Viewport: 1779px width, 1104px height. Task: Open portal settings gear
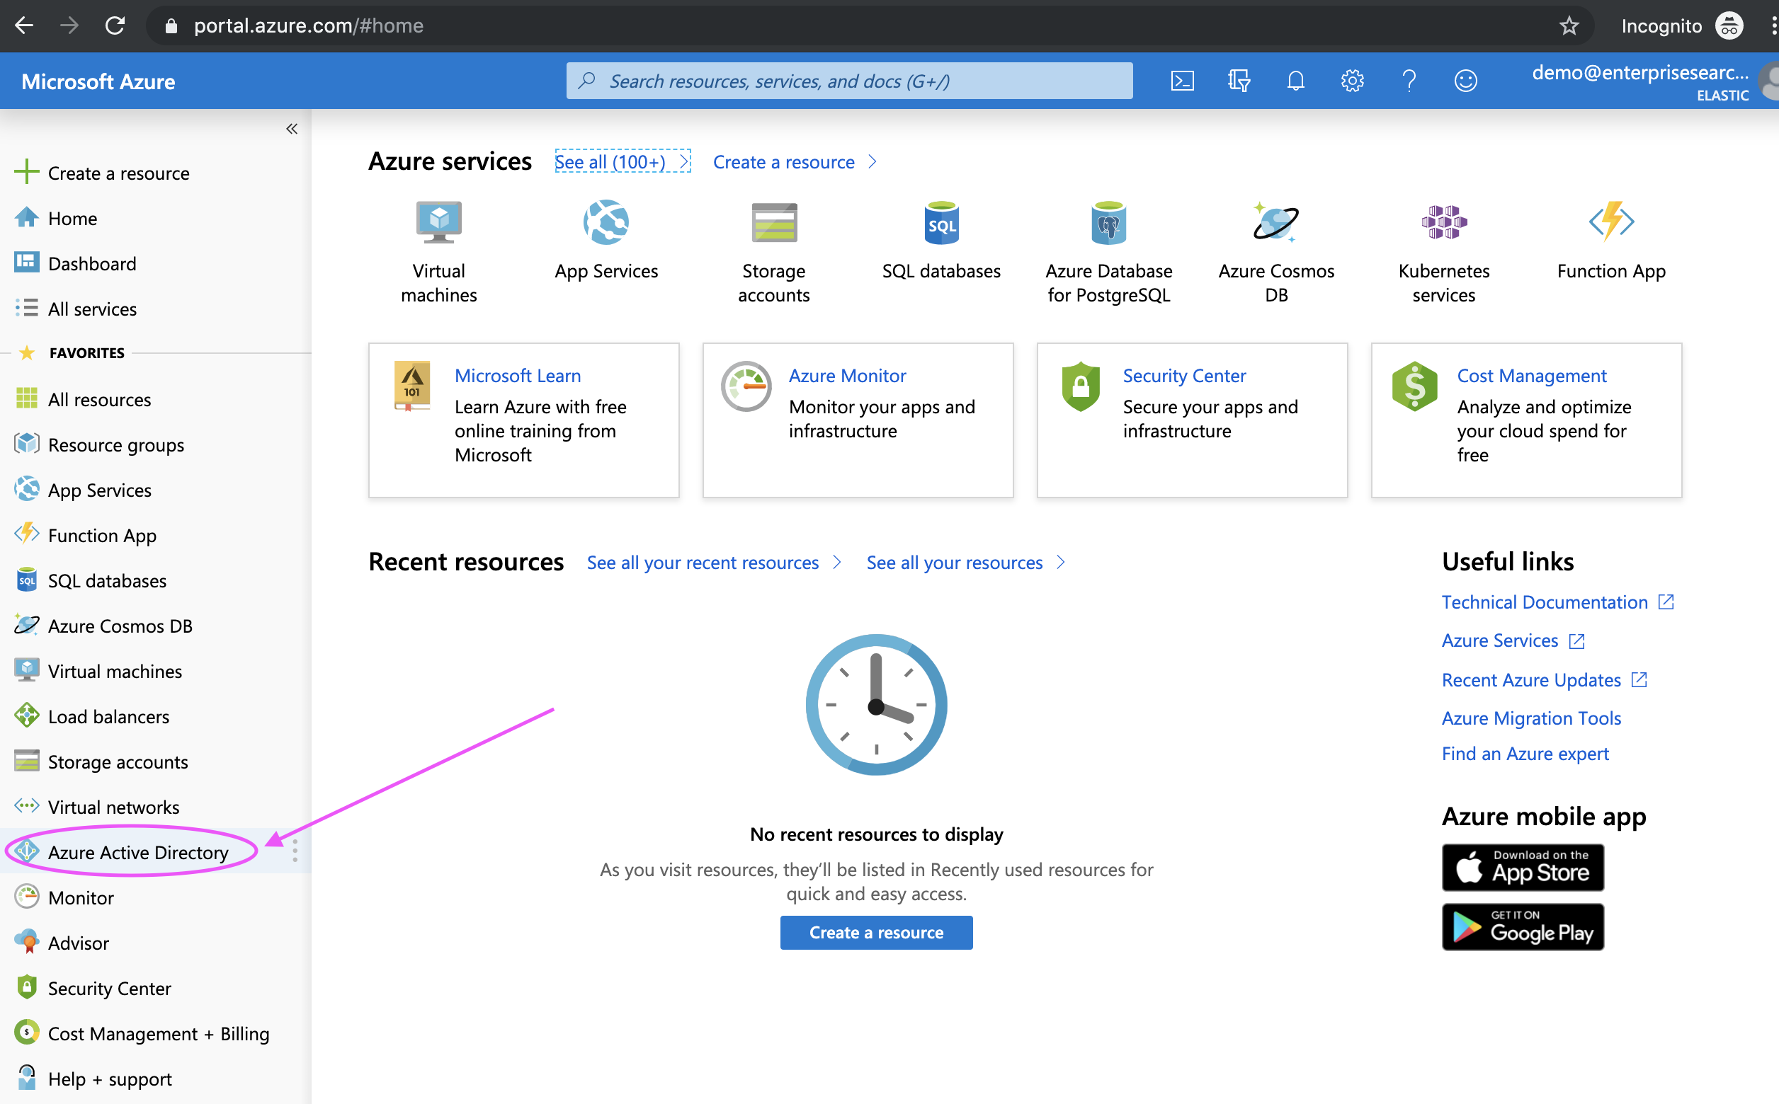(1352, 80)
